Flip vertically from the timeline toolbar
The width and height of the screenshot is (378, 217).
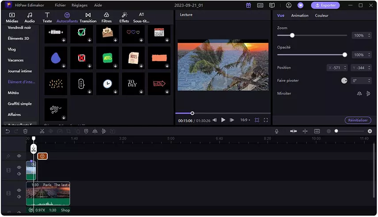coord(103,131)
